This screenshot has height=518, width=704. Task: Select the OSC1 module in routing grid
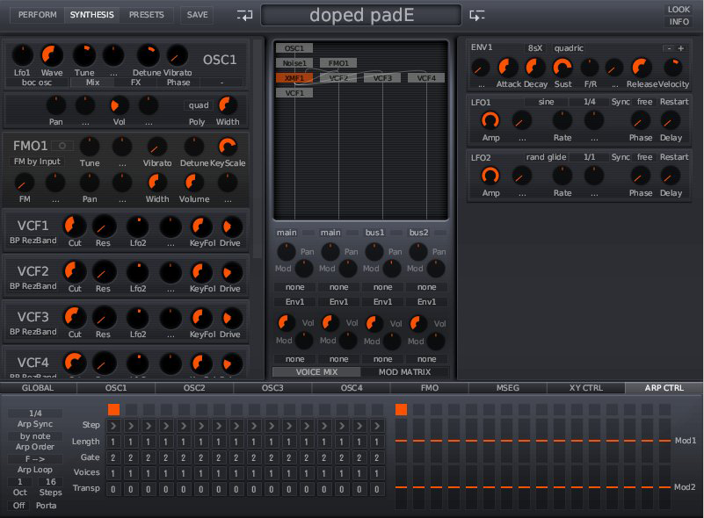tap(294, 48)
